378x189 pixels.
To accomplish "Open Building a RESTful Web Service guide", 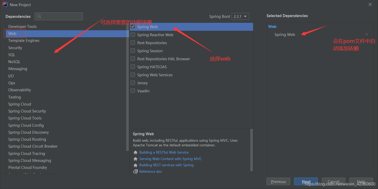I will [164, 153].
